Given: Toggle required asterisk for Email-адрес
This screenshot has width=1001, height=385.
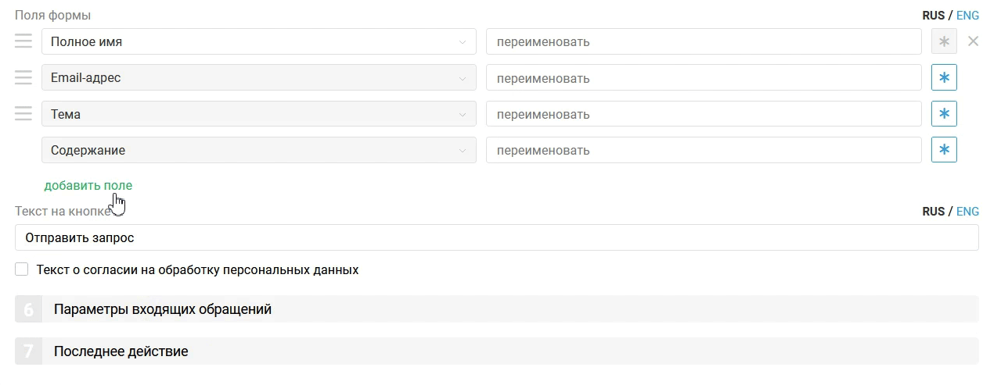Looking at the screenshot, I should click(x=944, y=77).
